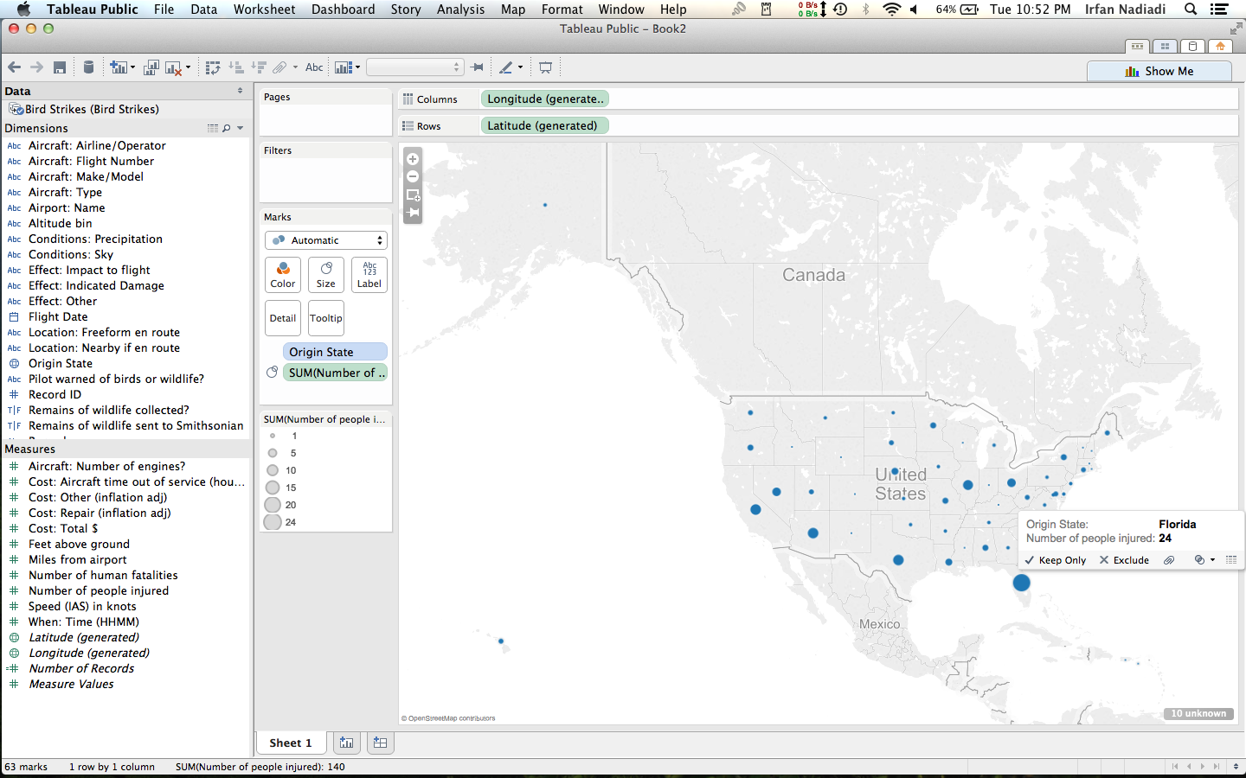This screenshot has width=1246, height=778.
Task: Click the Wi-Fi icon in menu bar
Action: 891,10
